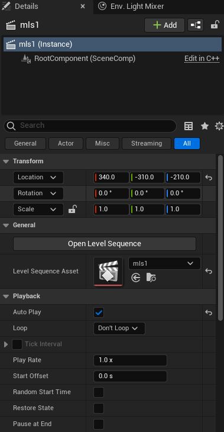The height and width of the screenshot is (432, 224).
Task: Open the Blueprint/Add Script icon button
Action: (x=196, y=25)
